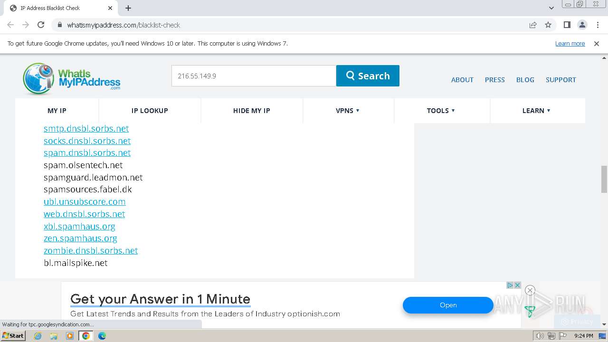This screenshot has width=608, height=342.
Task: Reload the page with refresh icon
Action: 41,25
